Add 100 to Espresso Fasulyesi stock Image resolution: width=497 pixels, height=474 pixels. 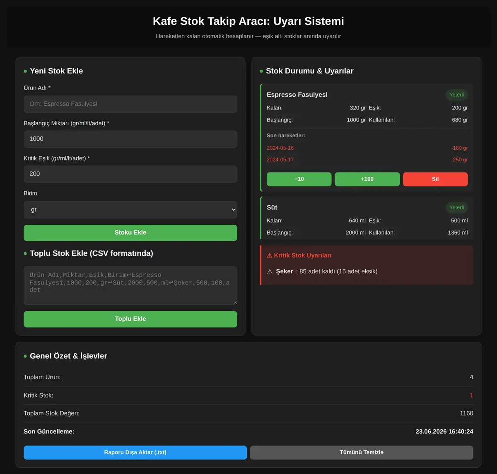pyautogui.click(x=367, y=179)
